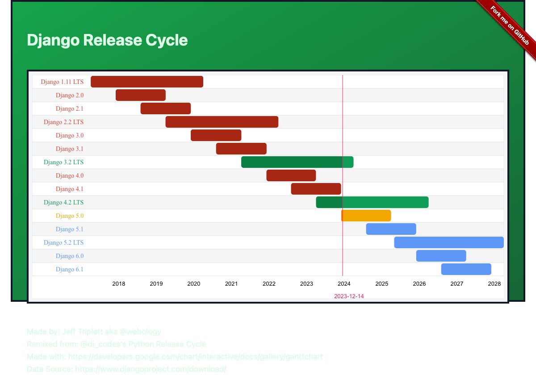Select the red Django 2.2 LTS bar

pos(222,121)
